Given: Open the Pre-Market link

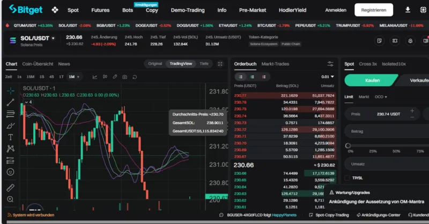Looking at the screenshot, I should [x=253, y=10].
